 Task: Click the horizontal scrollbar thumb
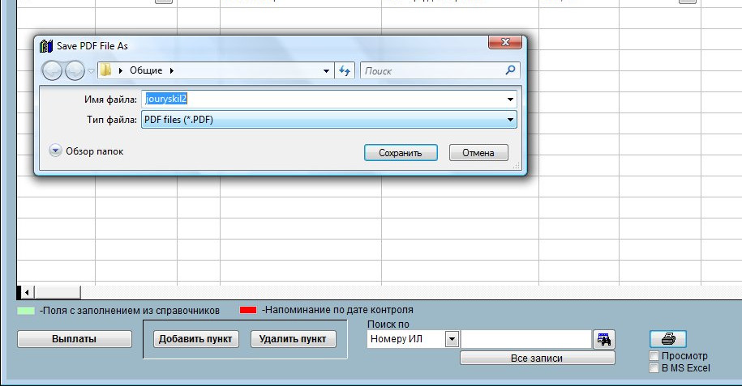pos(58,292)
